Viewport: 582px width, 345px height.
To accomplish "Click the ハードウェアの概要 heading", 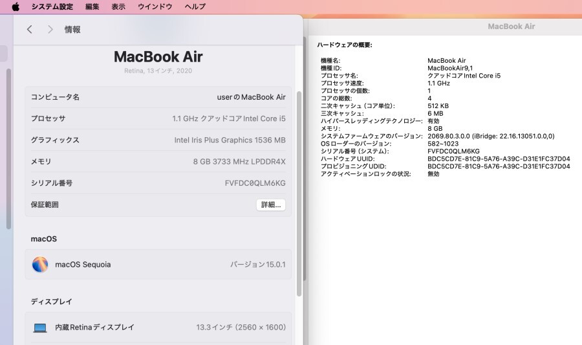I will pos(345,45).
